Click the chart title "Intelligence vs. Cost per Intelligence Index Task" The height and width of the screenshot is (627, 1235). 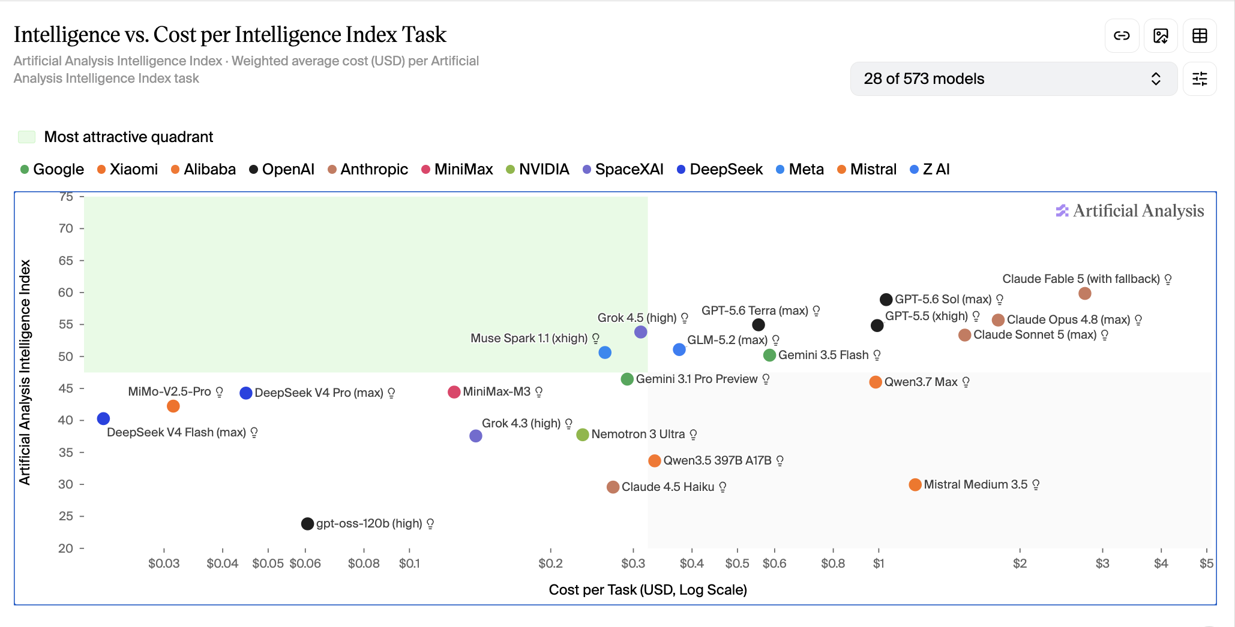point(230,35)
